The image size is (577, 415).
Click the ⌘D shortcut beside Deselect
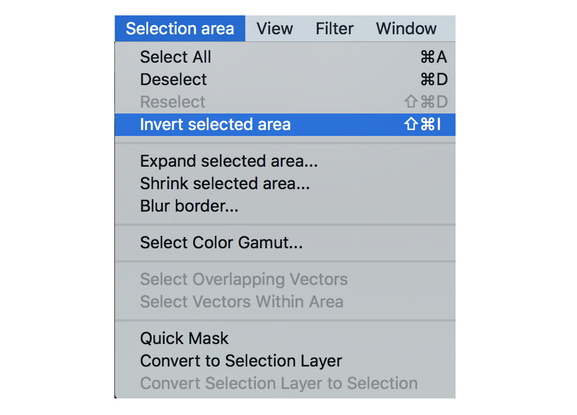click(x=433, y=80)
